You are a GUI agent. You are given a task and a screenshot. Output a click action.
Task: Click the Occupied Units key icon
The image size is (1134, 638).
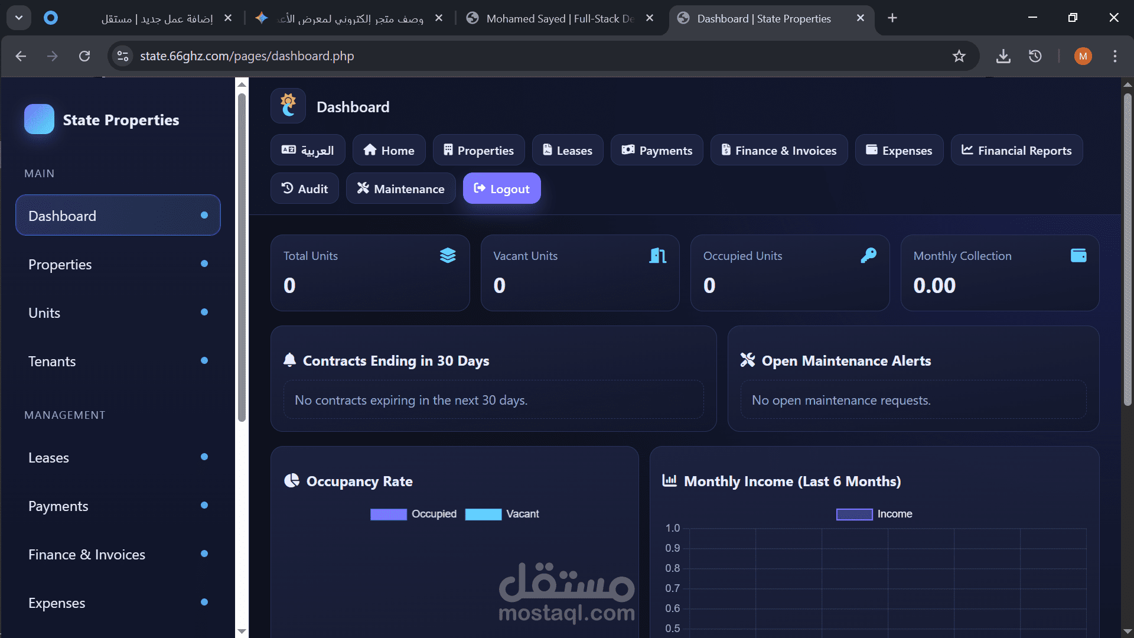tap(868, 255)
